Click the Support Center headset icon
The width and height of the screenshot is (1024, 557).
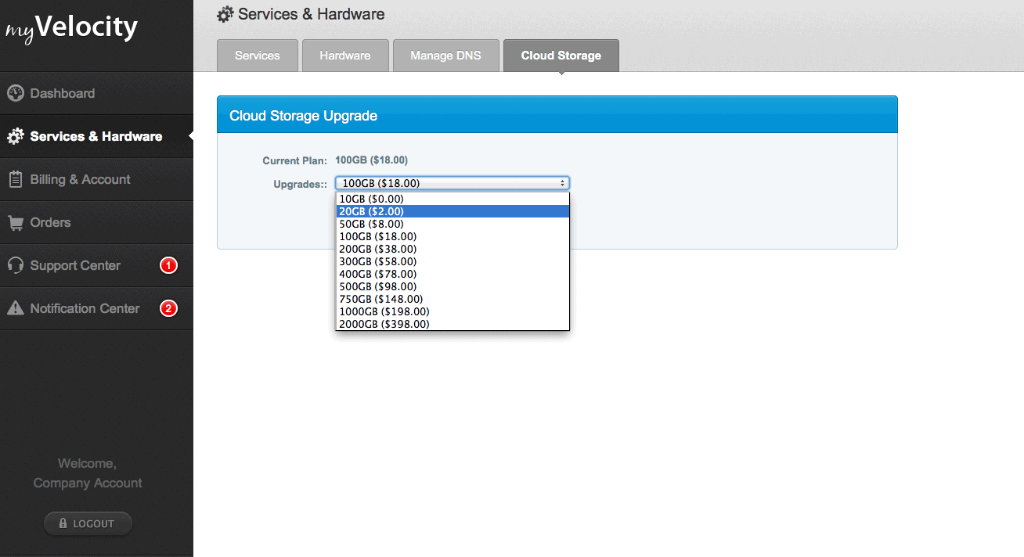[16, 265]
